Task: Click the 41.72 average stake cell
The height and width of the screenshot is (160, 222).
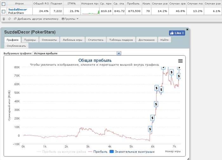Action: (119, 11)
